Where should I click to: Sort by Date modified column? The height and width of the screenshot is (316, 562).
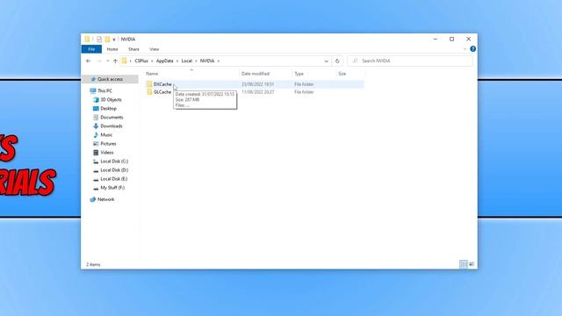pos(256,74)
